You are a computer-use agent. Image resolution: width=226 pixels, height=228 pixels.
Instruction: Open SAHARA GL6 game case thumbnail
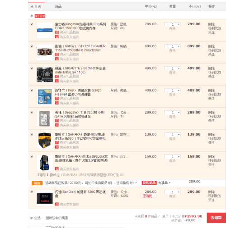pos(45,163)
